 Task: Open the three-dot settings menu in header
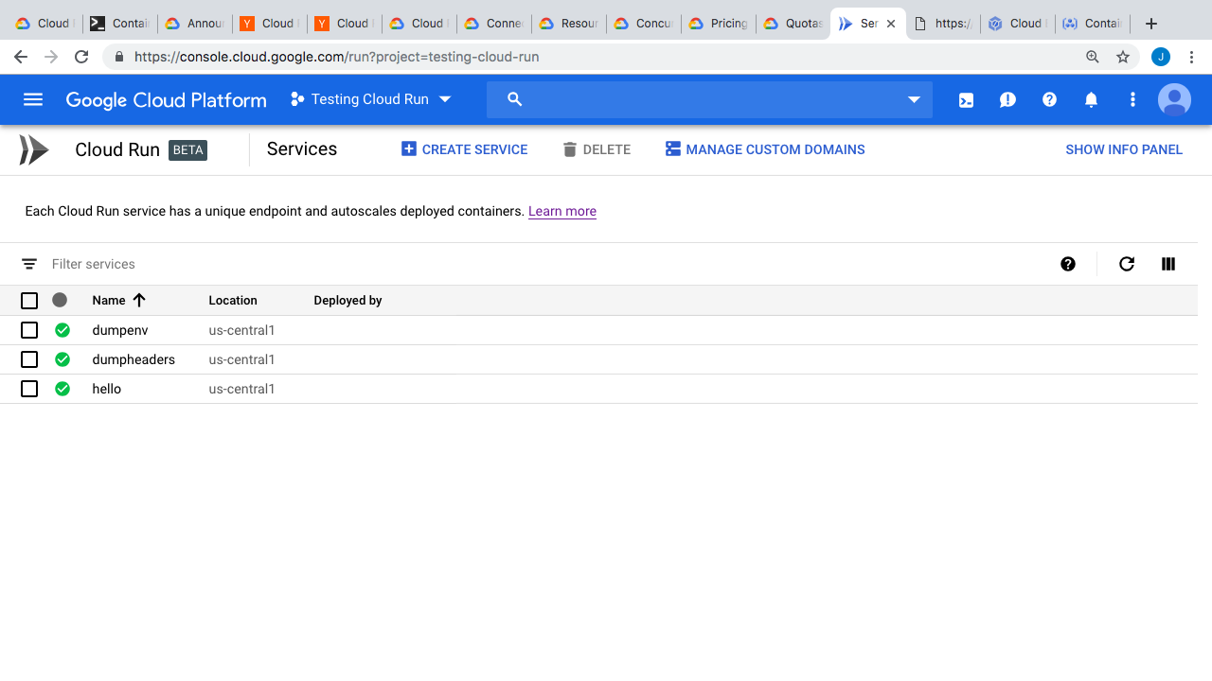tap(1132, 99)
